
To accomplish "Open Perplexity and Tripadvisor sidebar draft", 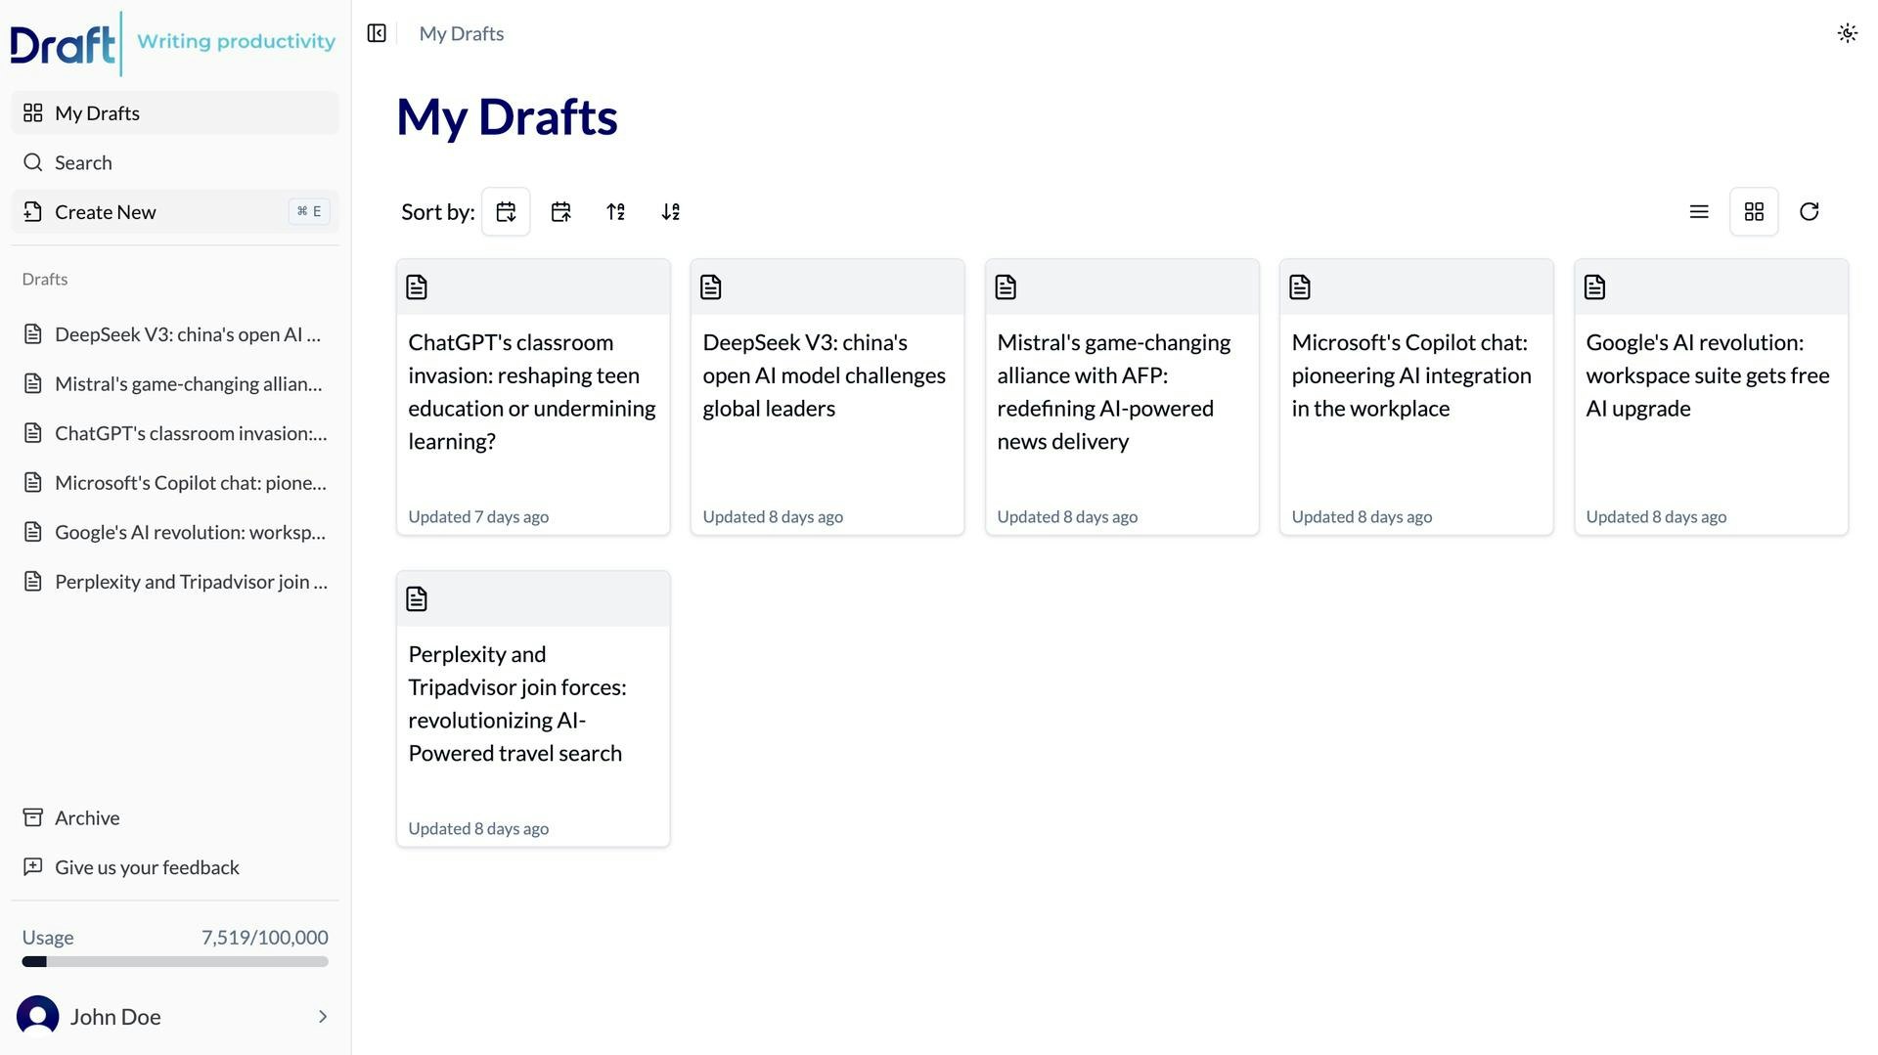I will point(175,581).
